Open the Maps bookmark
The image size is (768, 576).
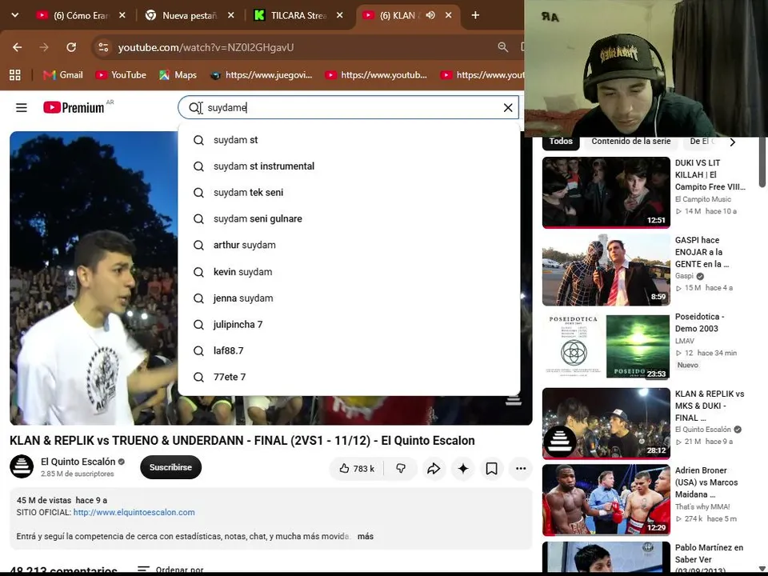pos(178,75)
